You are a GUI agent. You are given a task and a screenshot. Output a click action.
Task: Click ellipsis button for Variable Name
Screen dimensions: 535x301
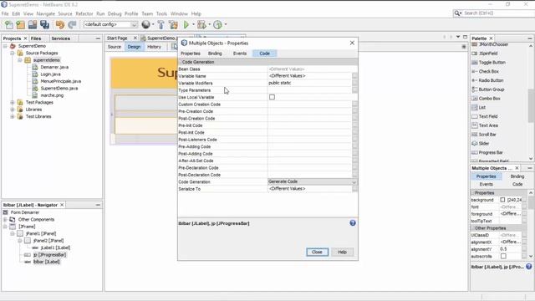point(354,76)
